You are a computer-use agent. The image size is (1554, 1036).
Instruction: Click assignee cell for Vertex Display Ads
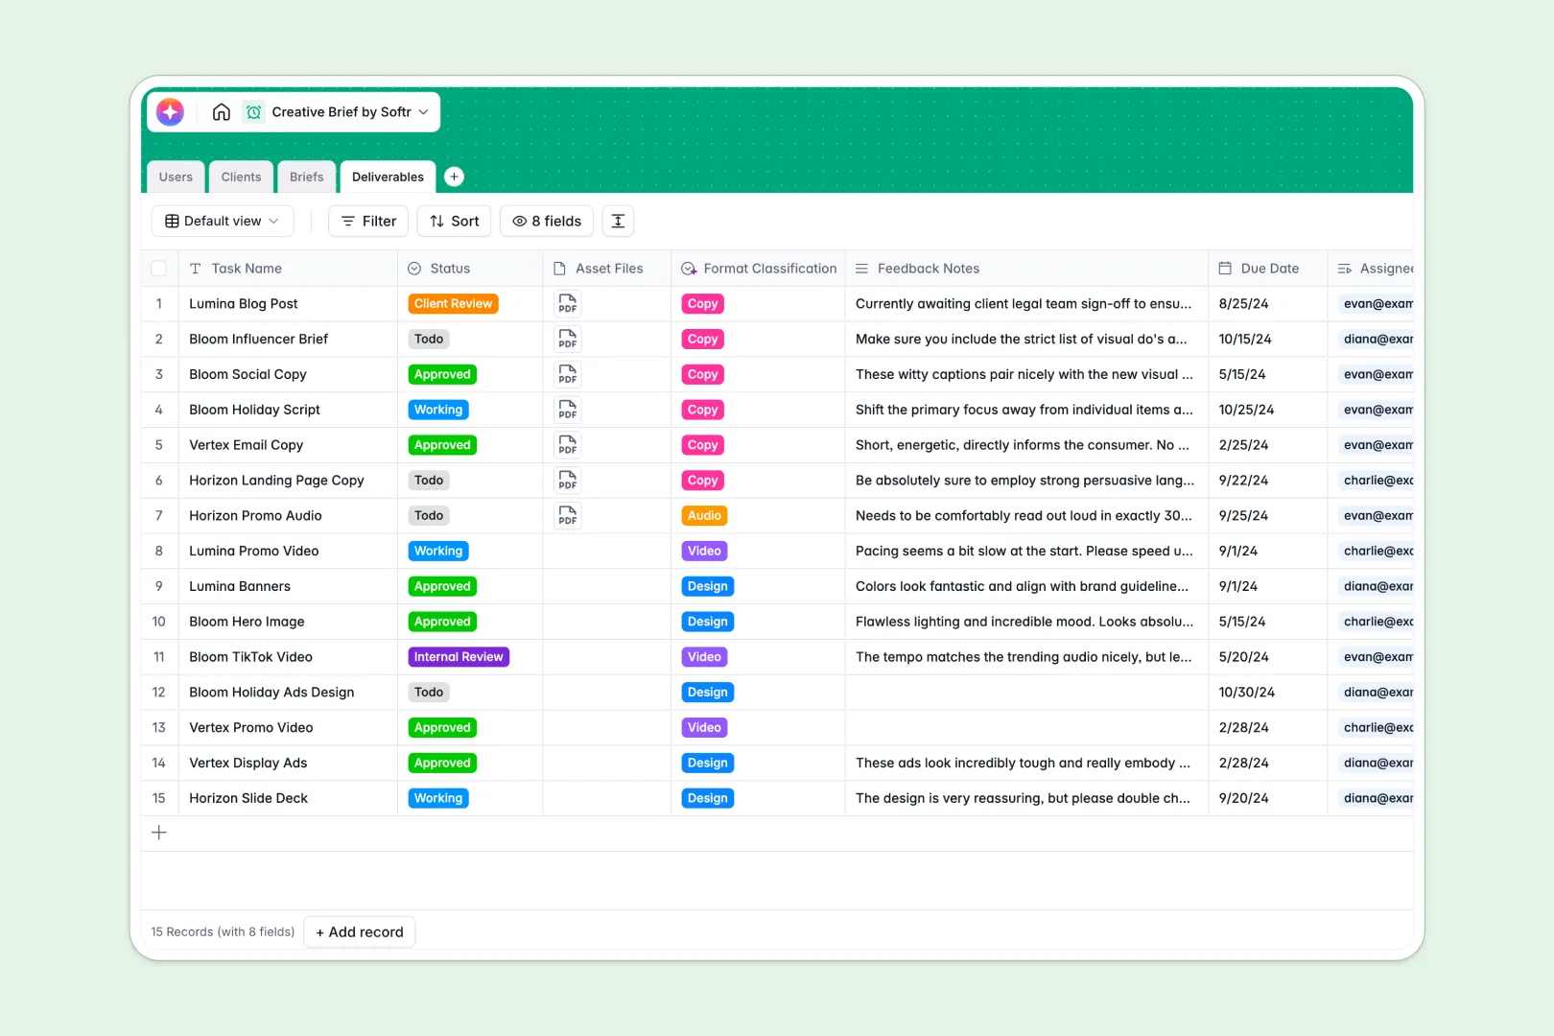1371,764
